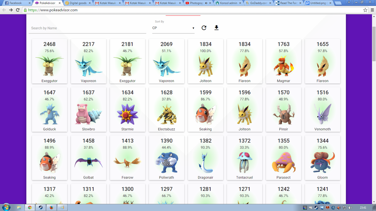376x211 pixels.
Task: Select the Dragonair card with 1382 CP
Action: (x=205, y=158)
